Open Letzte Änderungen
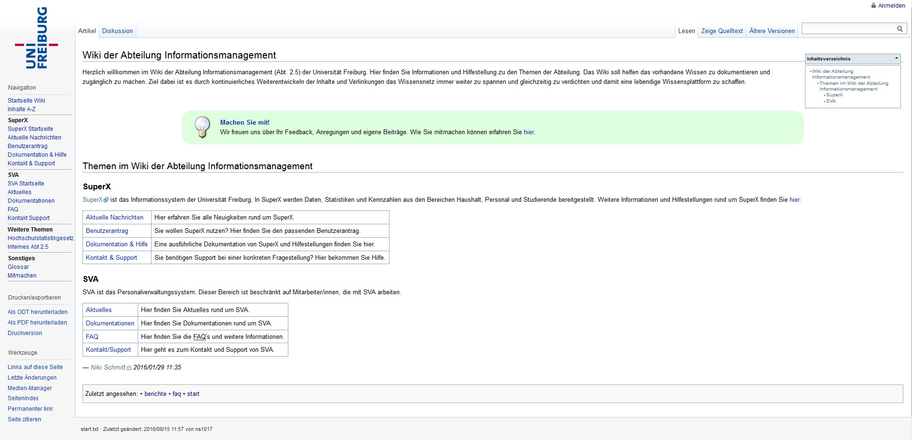This screenshot has height=440, width=912. (x=32, y=378)
